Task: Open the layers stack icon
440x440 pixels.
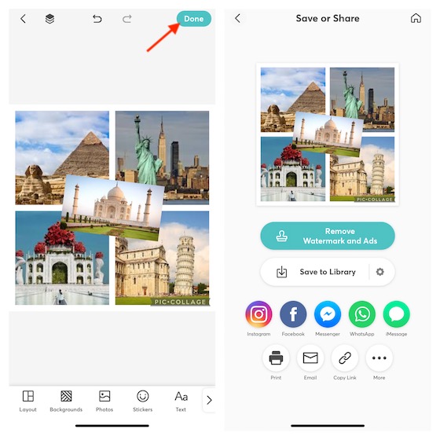Action: point(49,19)
